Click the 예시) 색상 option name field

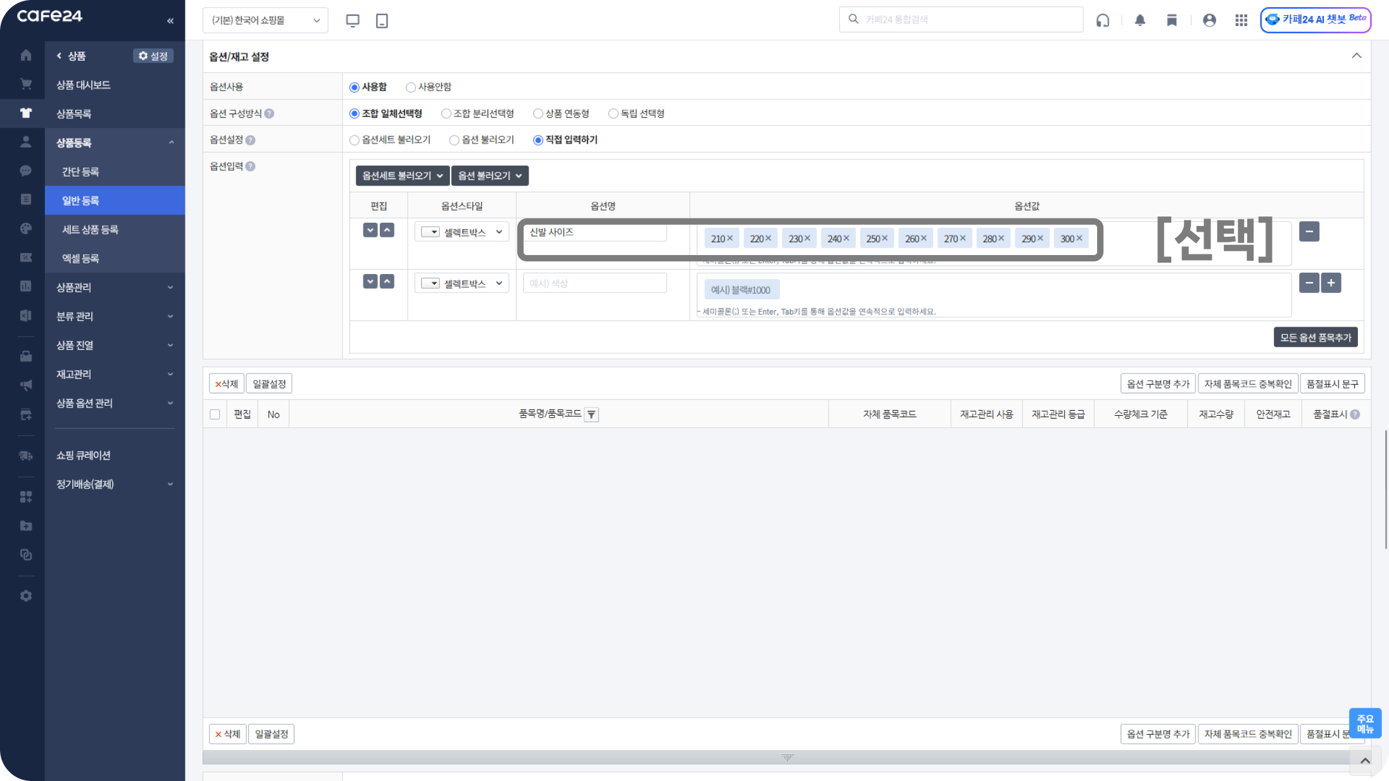594,284
